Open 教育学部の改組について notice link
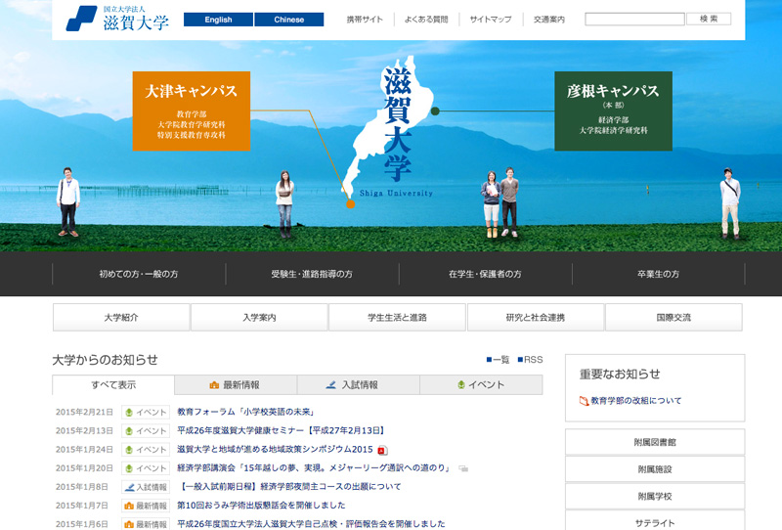 coord(636,401)
